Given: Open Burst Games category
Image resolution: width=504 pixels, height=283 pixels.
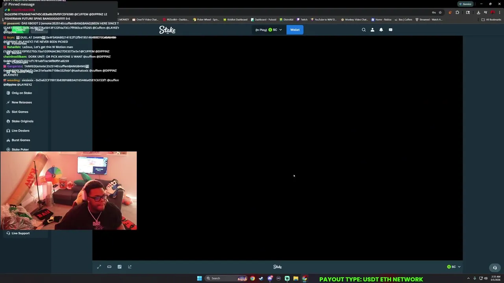Looking at the screenshot, I should [21, 140].
